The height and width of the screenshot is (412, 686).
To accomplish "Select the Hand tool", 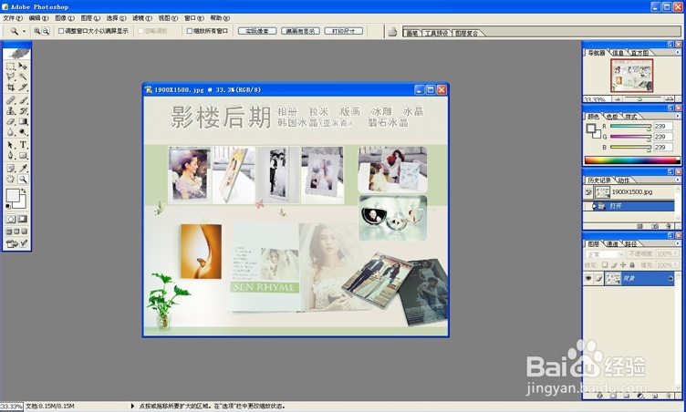I will (11, 179).
